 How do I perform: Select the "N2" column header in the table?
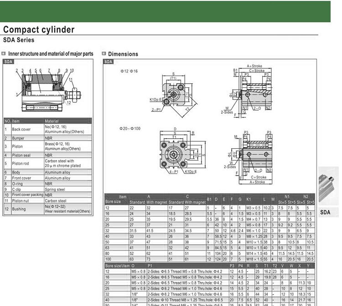306,196
